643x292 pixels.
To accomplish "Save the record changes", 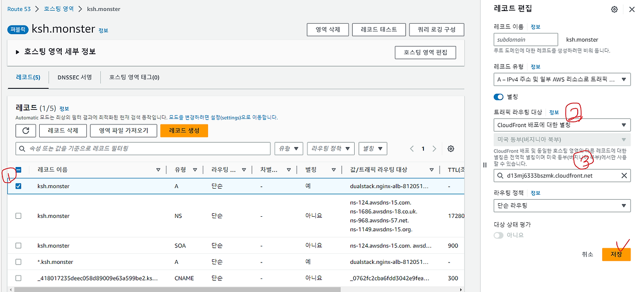I will [616, 254].
